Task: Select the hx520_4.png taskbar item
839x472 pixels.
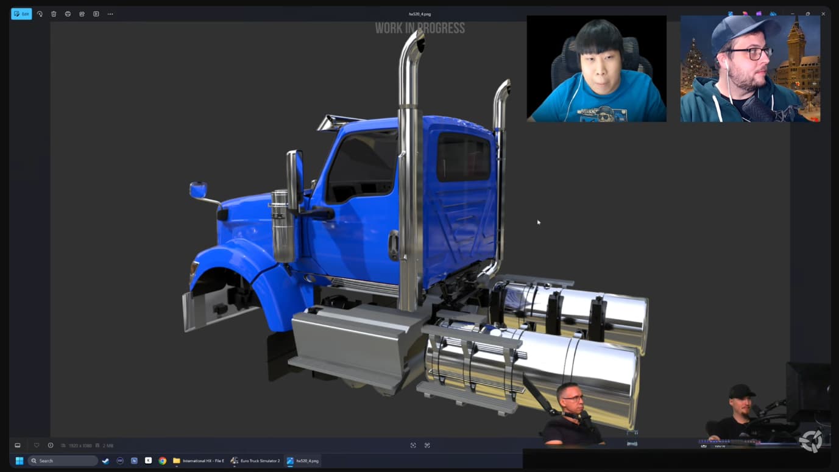Action: [303, 461]
